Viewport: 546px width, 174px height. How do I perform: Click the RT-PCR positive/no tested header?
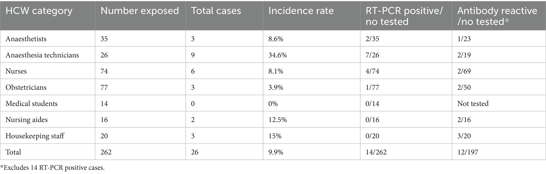tap(404, 16)
